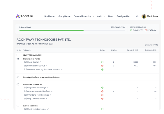This screenshot has height=114, width=164.
Task: Open the notifications bell
Action: tap(137, 16)
